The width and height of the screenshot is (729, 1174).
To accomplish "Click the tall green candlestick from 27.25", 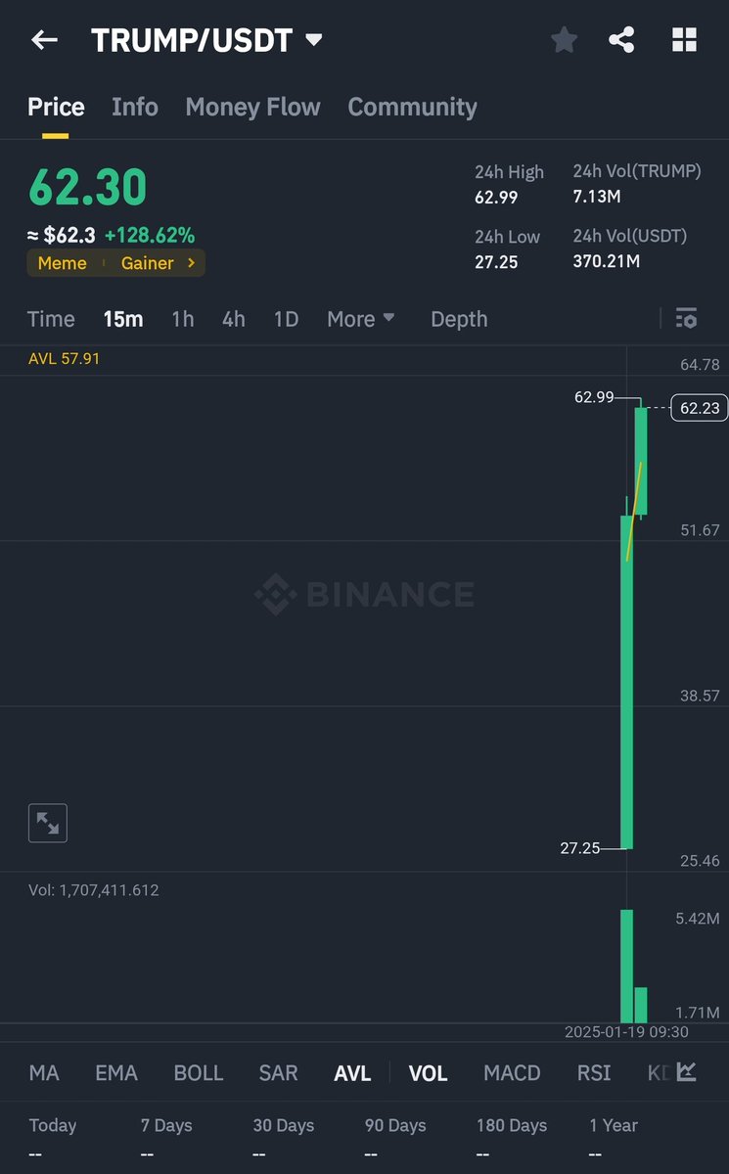I will click(627, 682).
